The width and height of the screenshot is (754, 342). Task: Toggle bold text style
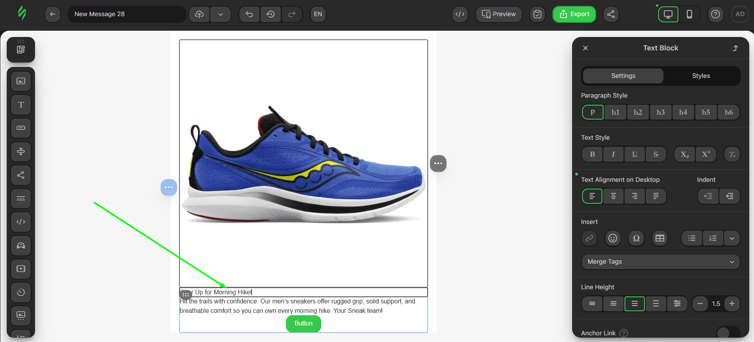click(x=592, y=154)
